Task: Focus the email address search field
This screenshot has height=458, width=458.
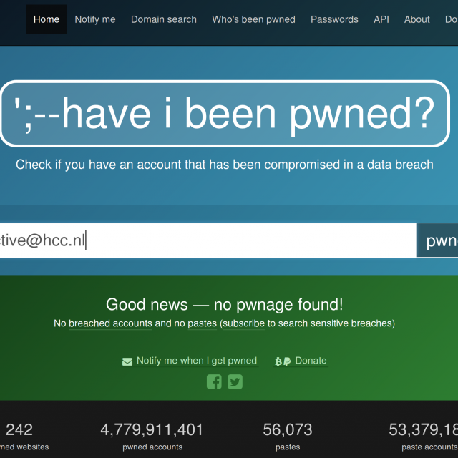Action: [208, 240]
